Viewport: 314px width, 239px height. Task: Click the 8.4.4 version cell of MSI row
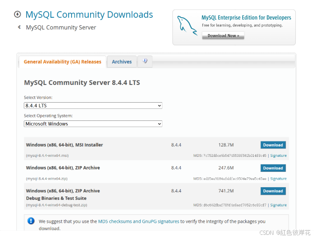point(176,145)
